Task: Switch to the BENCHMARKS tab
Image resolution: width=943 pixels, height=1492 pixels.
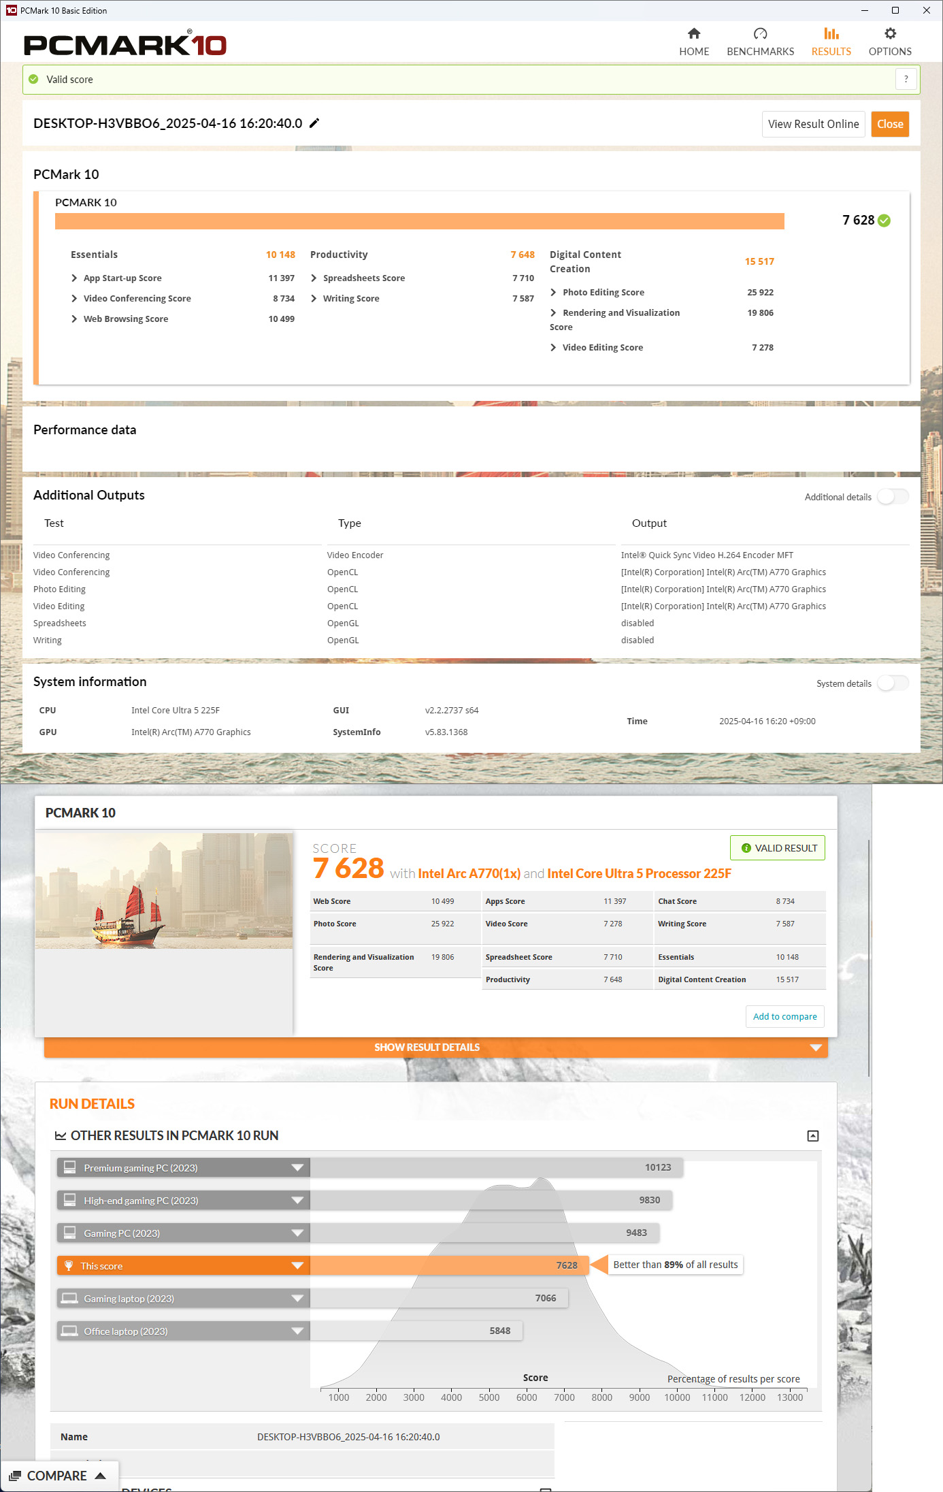Action: (760, 42)
